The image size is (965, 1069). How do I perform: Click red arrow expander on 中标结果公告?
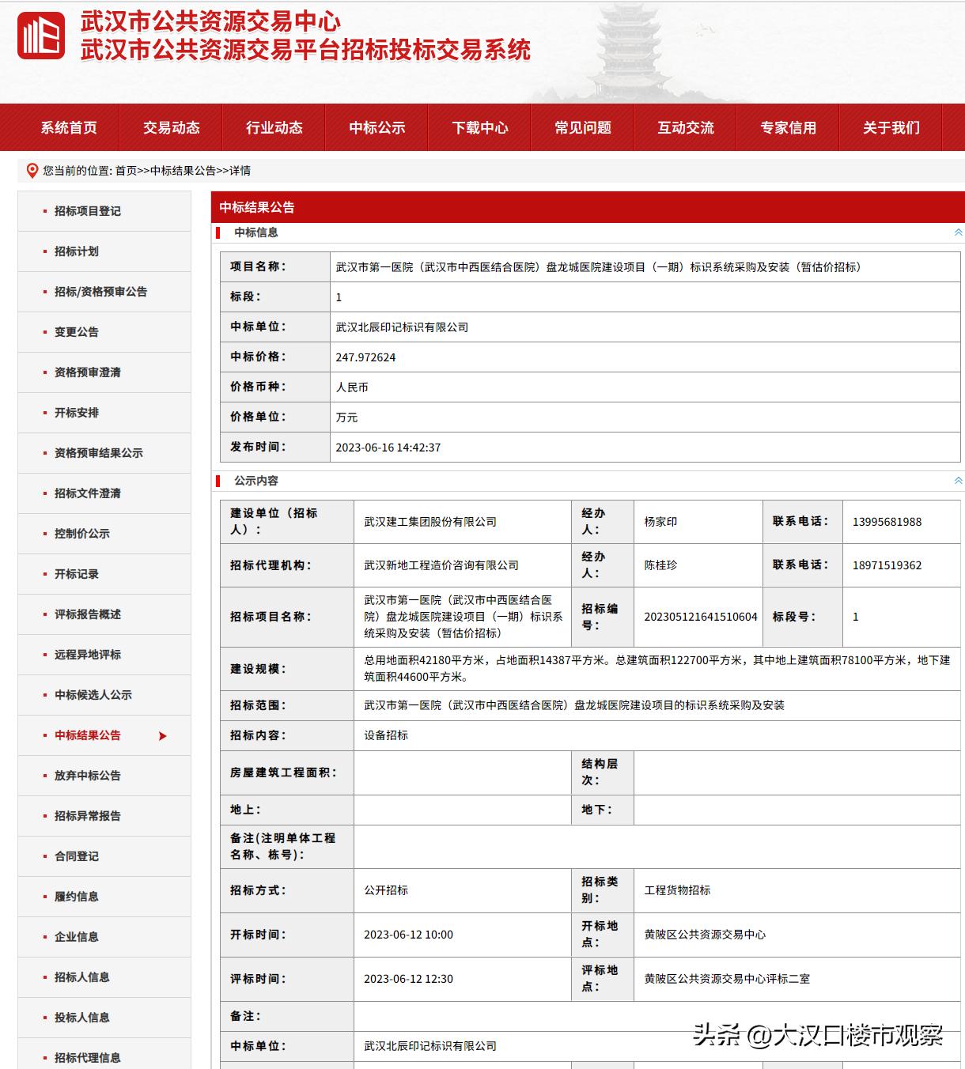(161, 735)
